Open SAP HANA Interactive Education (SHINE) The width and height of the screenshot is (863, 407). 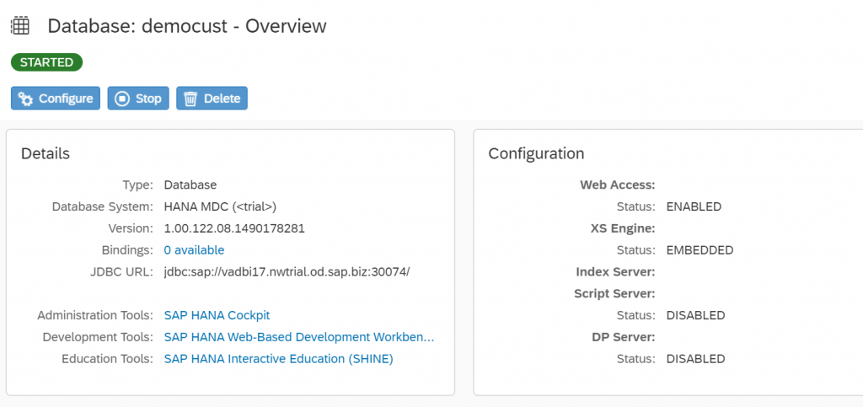click(x=278, y=359)
